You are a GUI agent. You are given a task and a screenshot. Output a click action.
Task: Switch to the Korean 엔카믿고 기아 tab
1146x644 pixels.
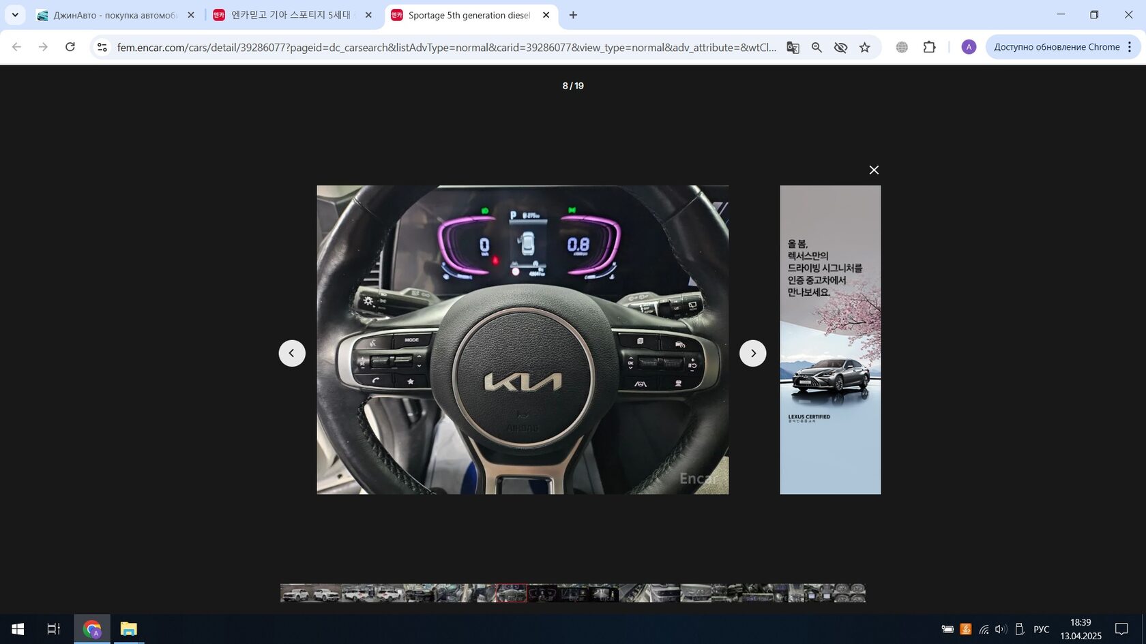293,15
